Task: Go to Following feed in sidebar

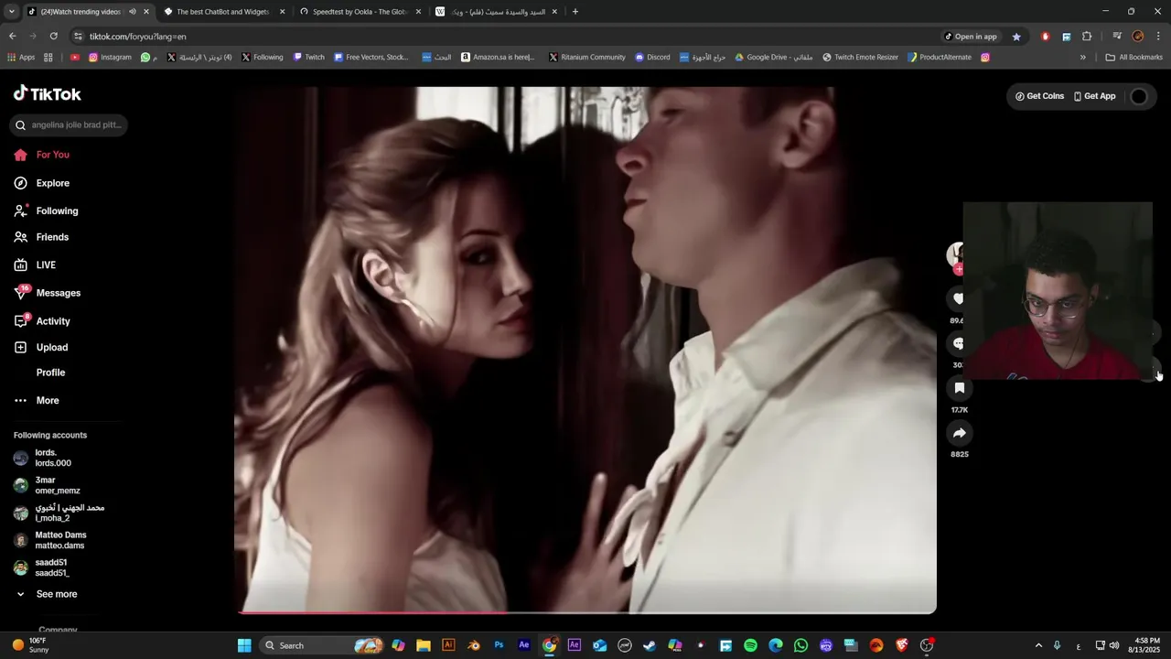Action: click(46, 211)
